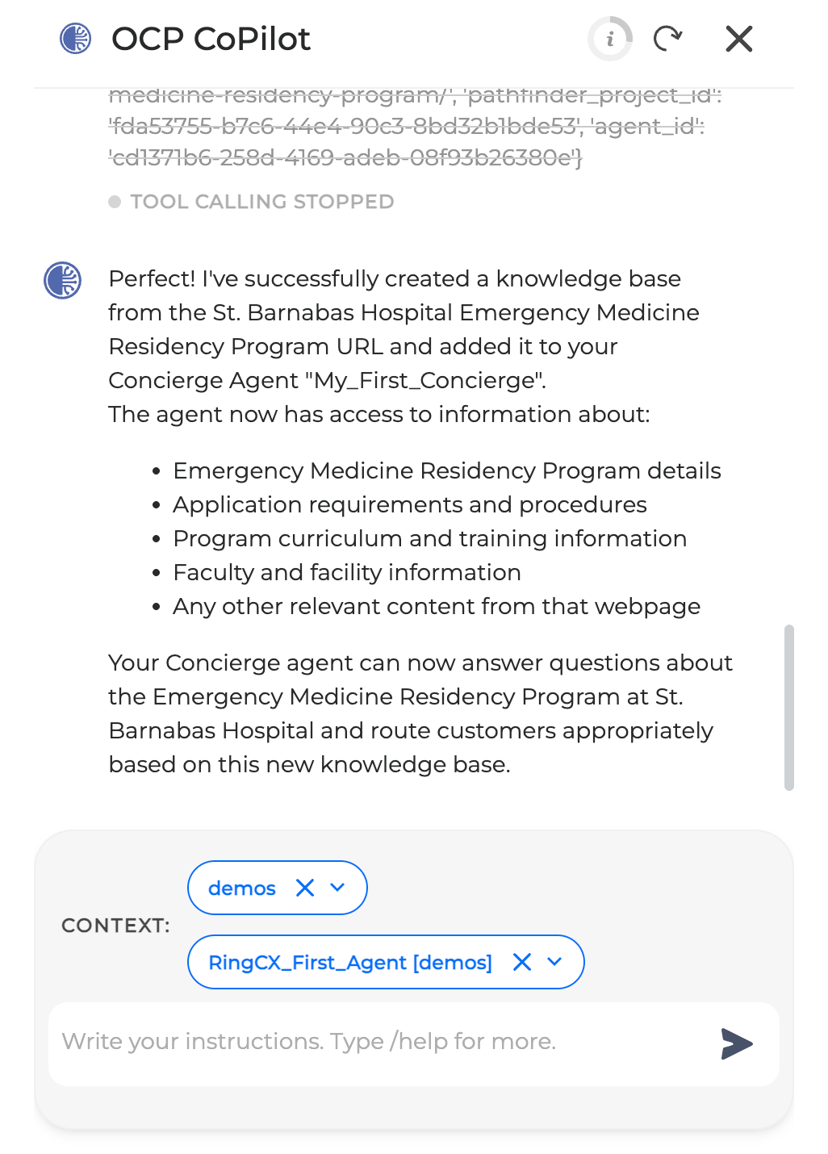The image size is (828, 1154).
Task: Click the OCP CoPilot title text
Action: pyautogui.click(x=211, y=39)
